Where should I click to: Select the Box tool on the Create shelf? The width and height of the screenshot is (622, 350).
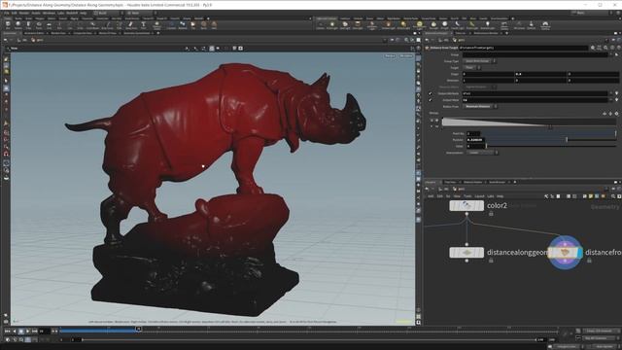coord(8,25)
